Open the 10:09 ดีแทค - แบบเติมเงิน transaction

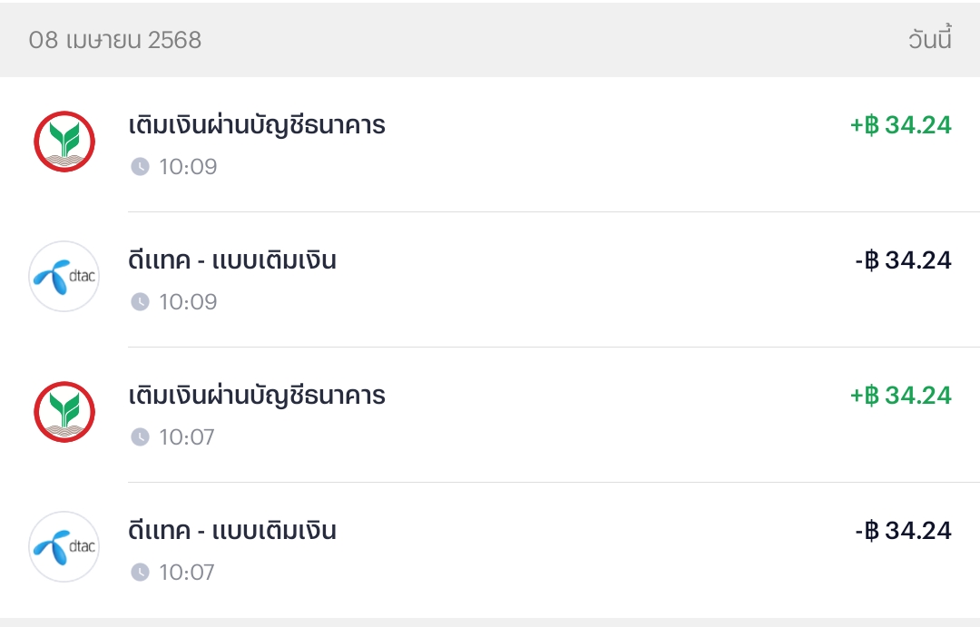(490, 279)
